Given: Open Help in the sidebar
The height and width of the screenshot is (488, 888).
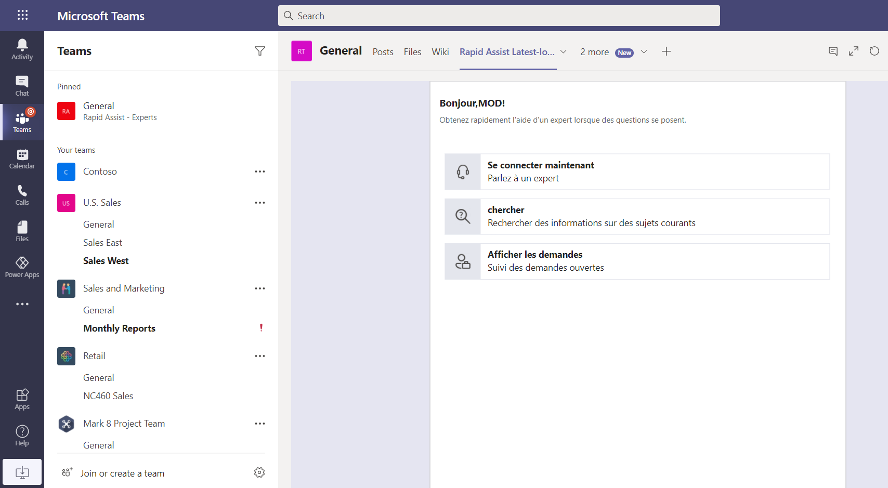Looking at the screenshot, I should click(x=22, y=436).
